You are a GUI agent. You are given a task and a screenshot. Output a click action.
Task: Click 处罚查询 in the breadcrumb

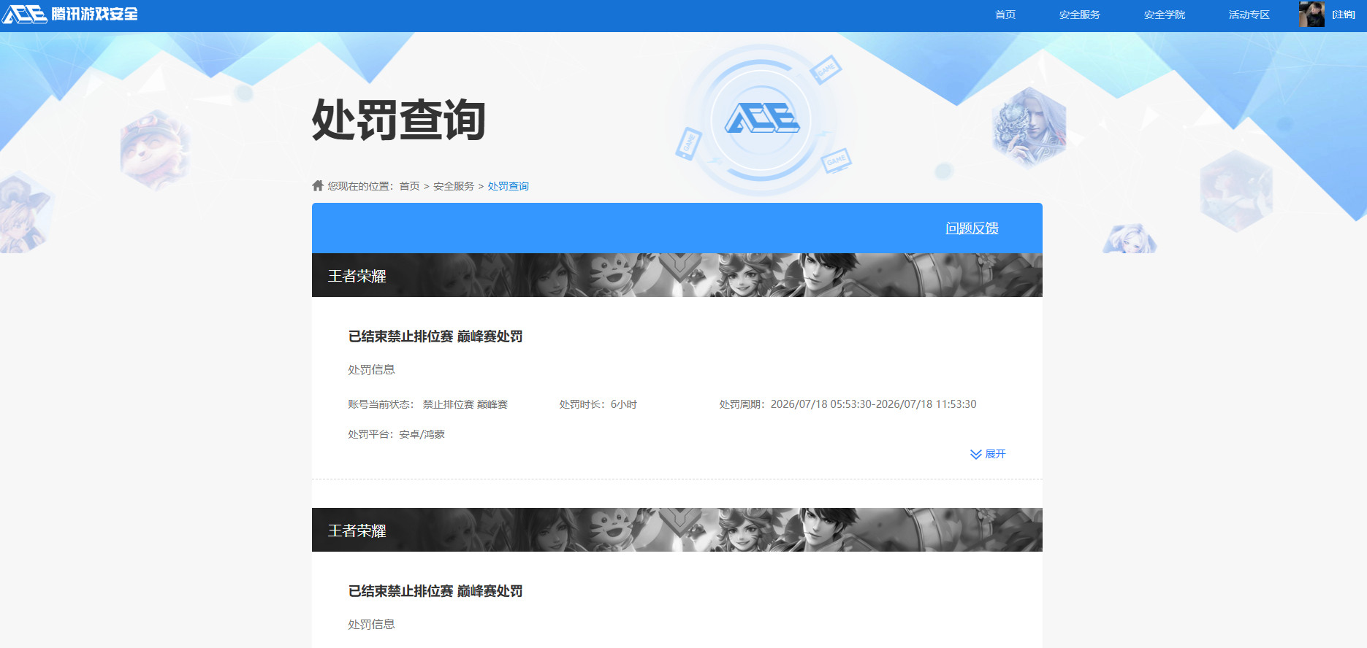[508, 186]
